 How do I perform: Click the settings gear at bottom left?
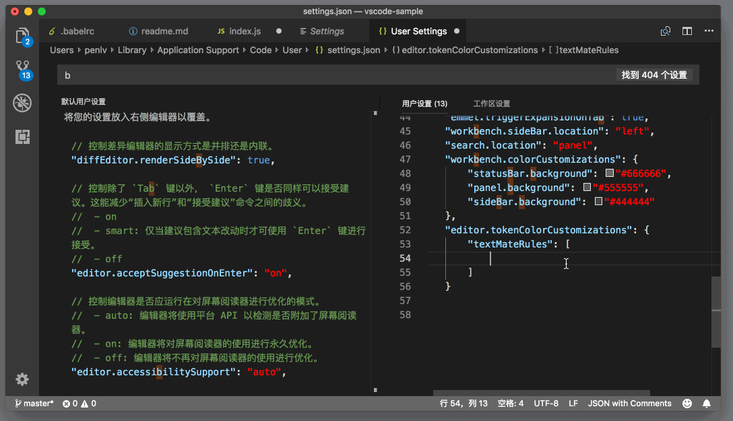22,379
